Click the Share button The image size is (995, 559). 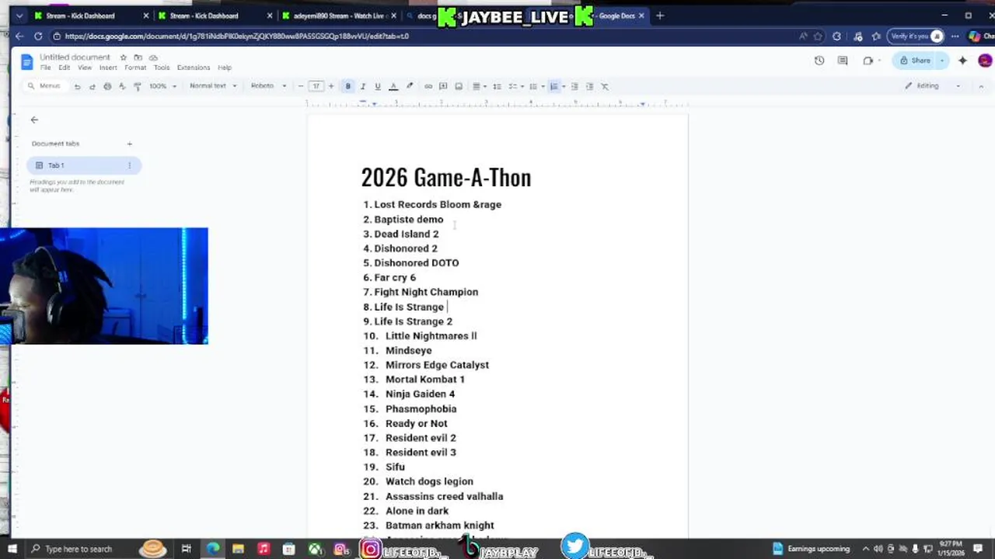[x=916, y=61]
